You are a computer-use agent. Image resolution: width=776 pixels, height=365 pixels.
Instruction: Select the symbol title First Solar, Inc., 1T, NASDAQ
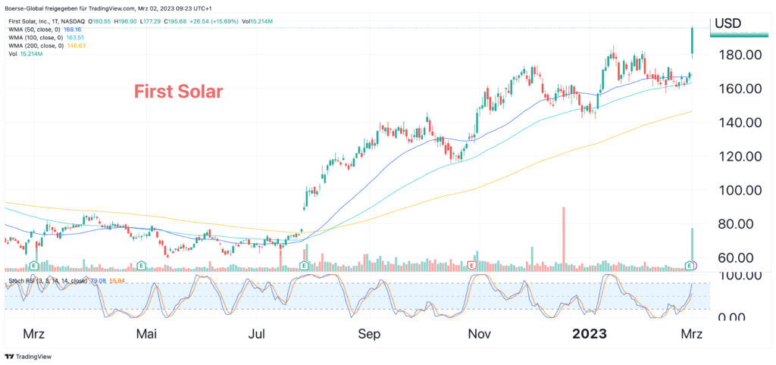click(x=45, y=22)
